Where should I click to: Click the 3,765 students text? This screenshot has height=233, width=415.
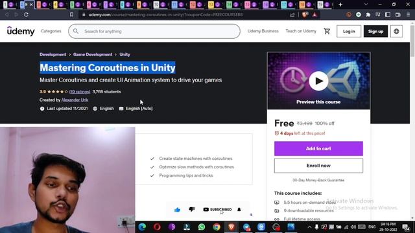click(106, 92)
